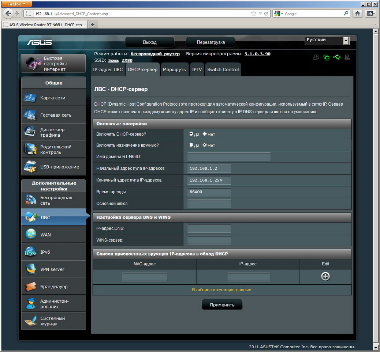380x352 pixels.
Task: Select 'Да' for enabling DHCP server
Action: (x=191, y=134)
